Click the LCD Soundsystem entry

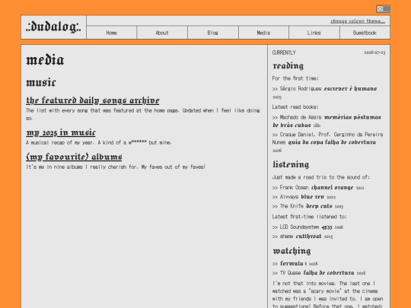(307, 227)
